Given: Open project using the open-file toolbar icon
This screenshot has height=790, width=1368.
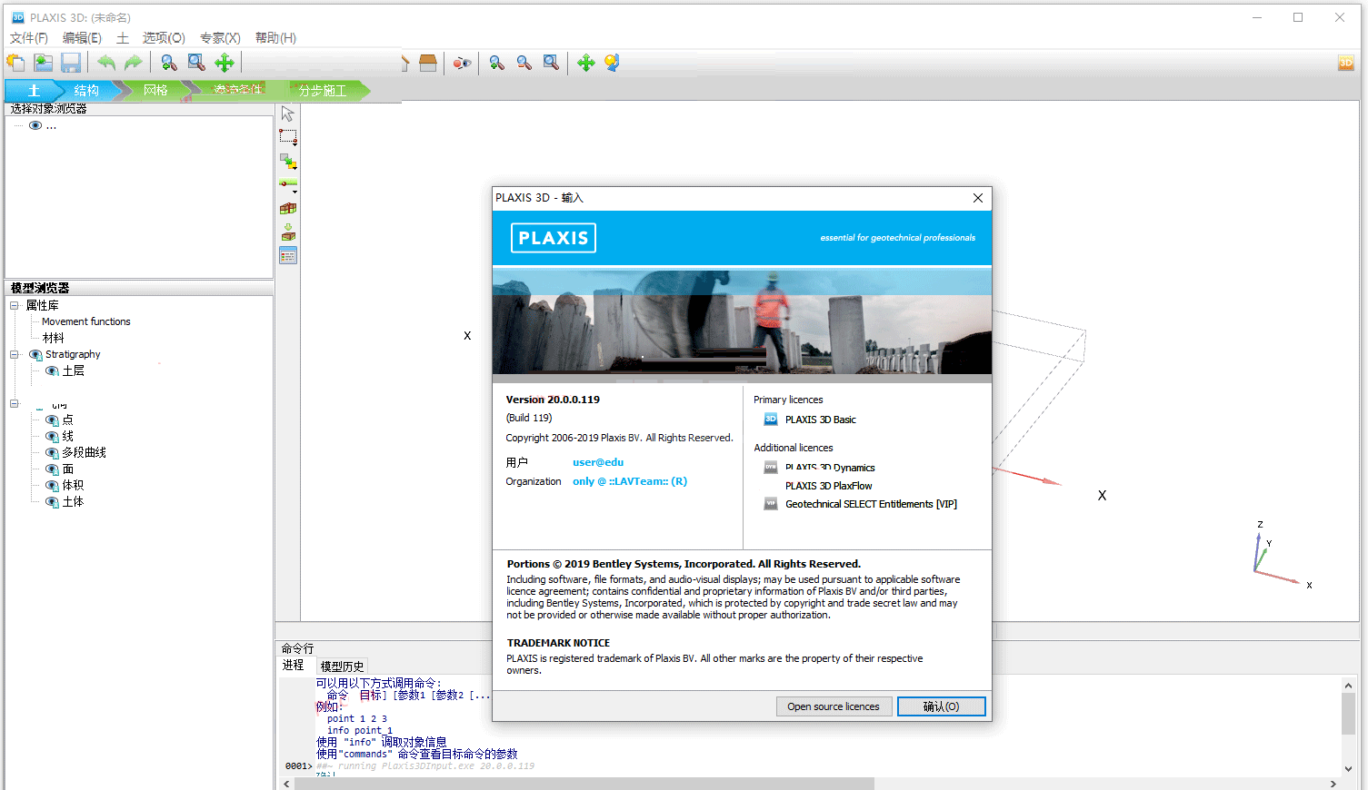Looking at the screenshot, I should point(43,63).
